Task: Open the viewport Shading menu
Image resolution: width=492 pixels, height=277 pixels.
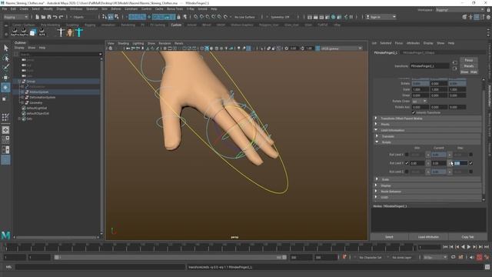Action: tap(123, 43)
